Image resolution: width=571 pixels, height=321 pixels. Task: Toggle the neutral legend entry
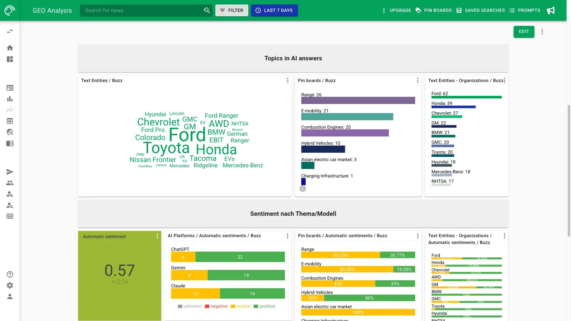(240, 306)
